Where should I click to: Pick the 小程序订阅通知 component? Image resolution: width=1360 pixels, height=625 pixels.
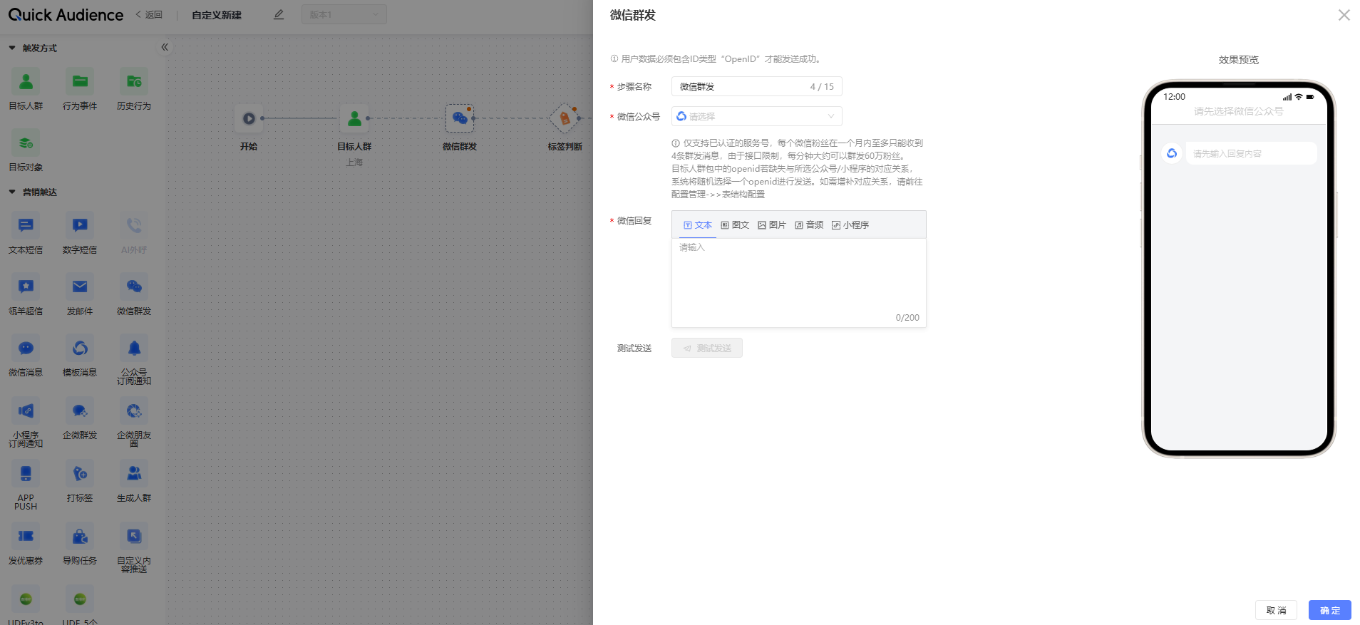(x=26, y=410)
